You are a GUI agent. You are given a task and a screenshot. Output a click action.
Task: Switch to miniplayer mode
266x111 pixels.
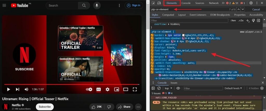coord(117,89)
